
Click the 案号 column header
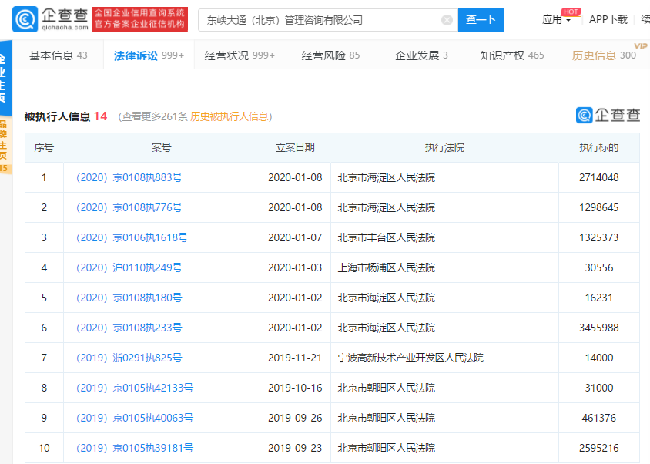161,147
